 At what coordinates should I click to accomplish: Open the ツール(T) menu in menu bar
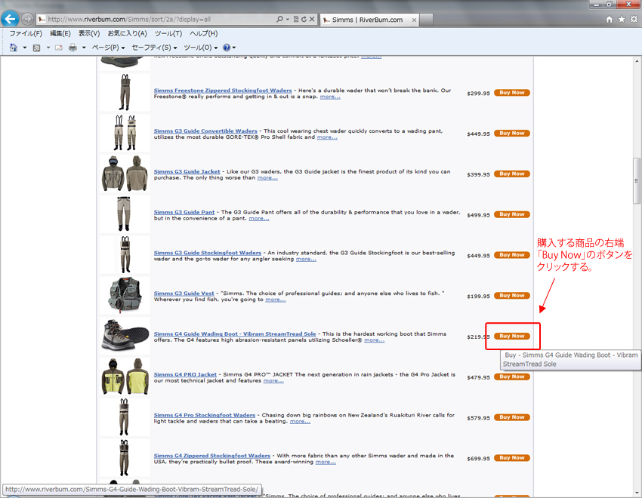click(x=168, y=33)
